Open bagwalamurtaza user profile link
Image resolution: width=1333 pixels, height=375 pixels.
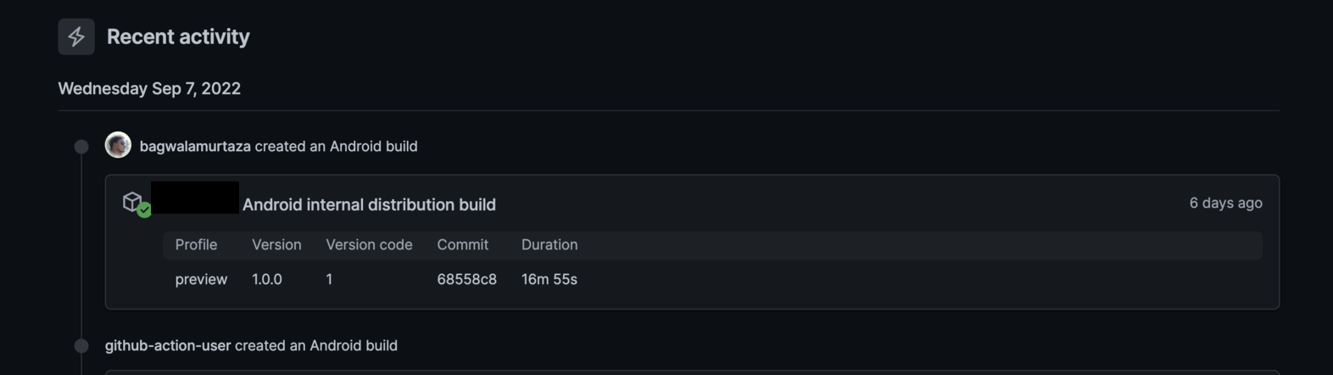click(x=195, y=146)
